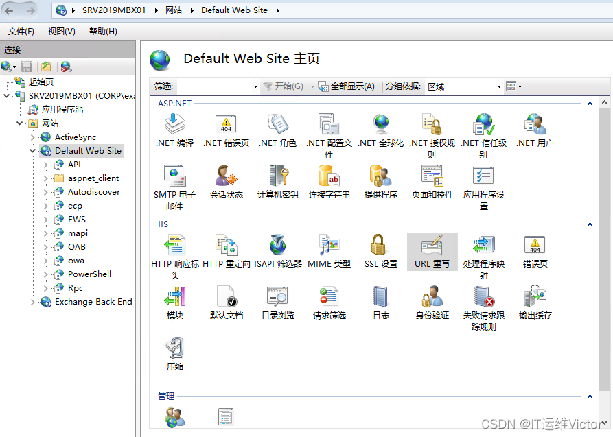The image size is (613, 437).
Task: Collapse the ASP.NET group section
Action: coord(590,104)
